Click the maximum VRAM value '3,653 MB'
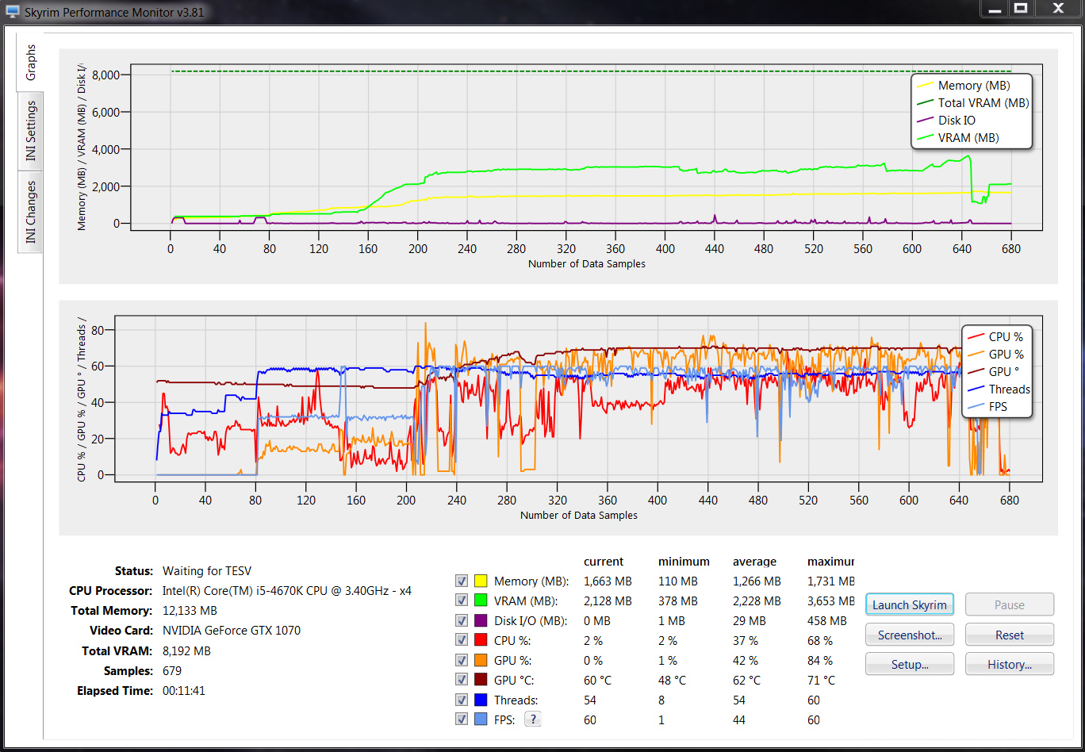Viewport: 1085px width, 752px height. tap(831, 601)
